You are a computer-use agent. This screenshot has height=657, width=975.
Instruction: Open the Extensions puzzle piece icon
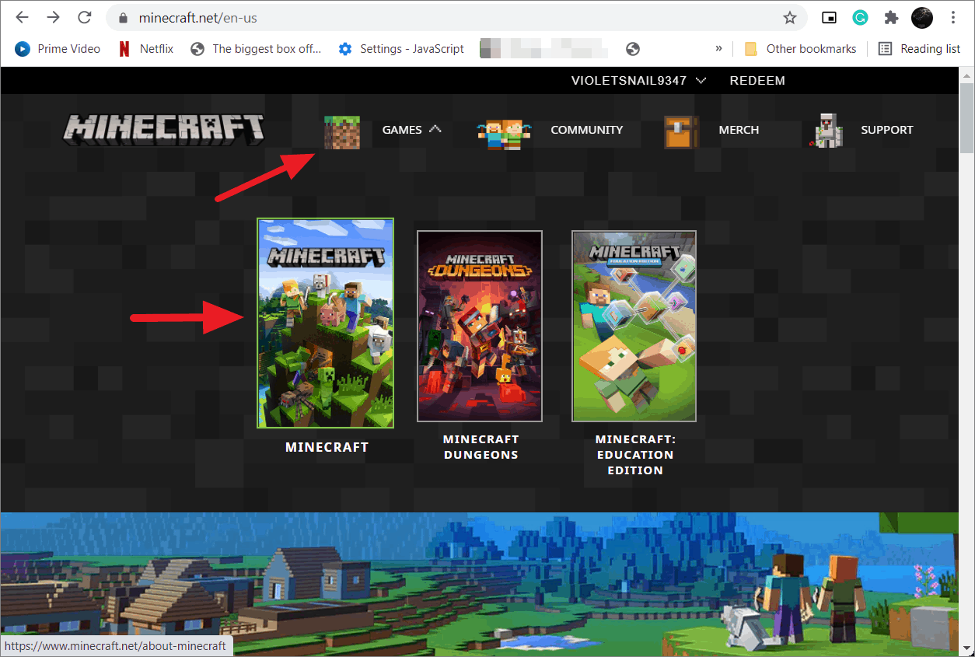(891, 17)
